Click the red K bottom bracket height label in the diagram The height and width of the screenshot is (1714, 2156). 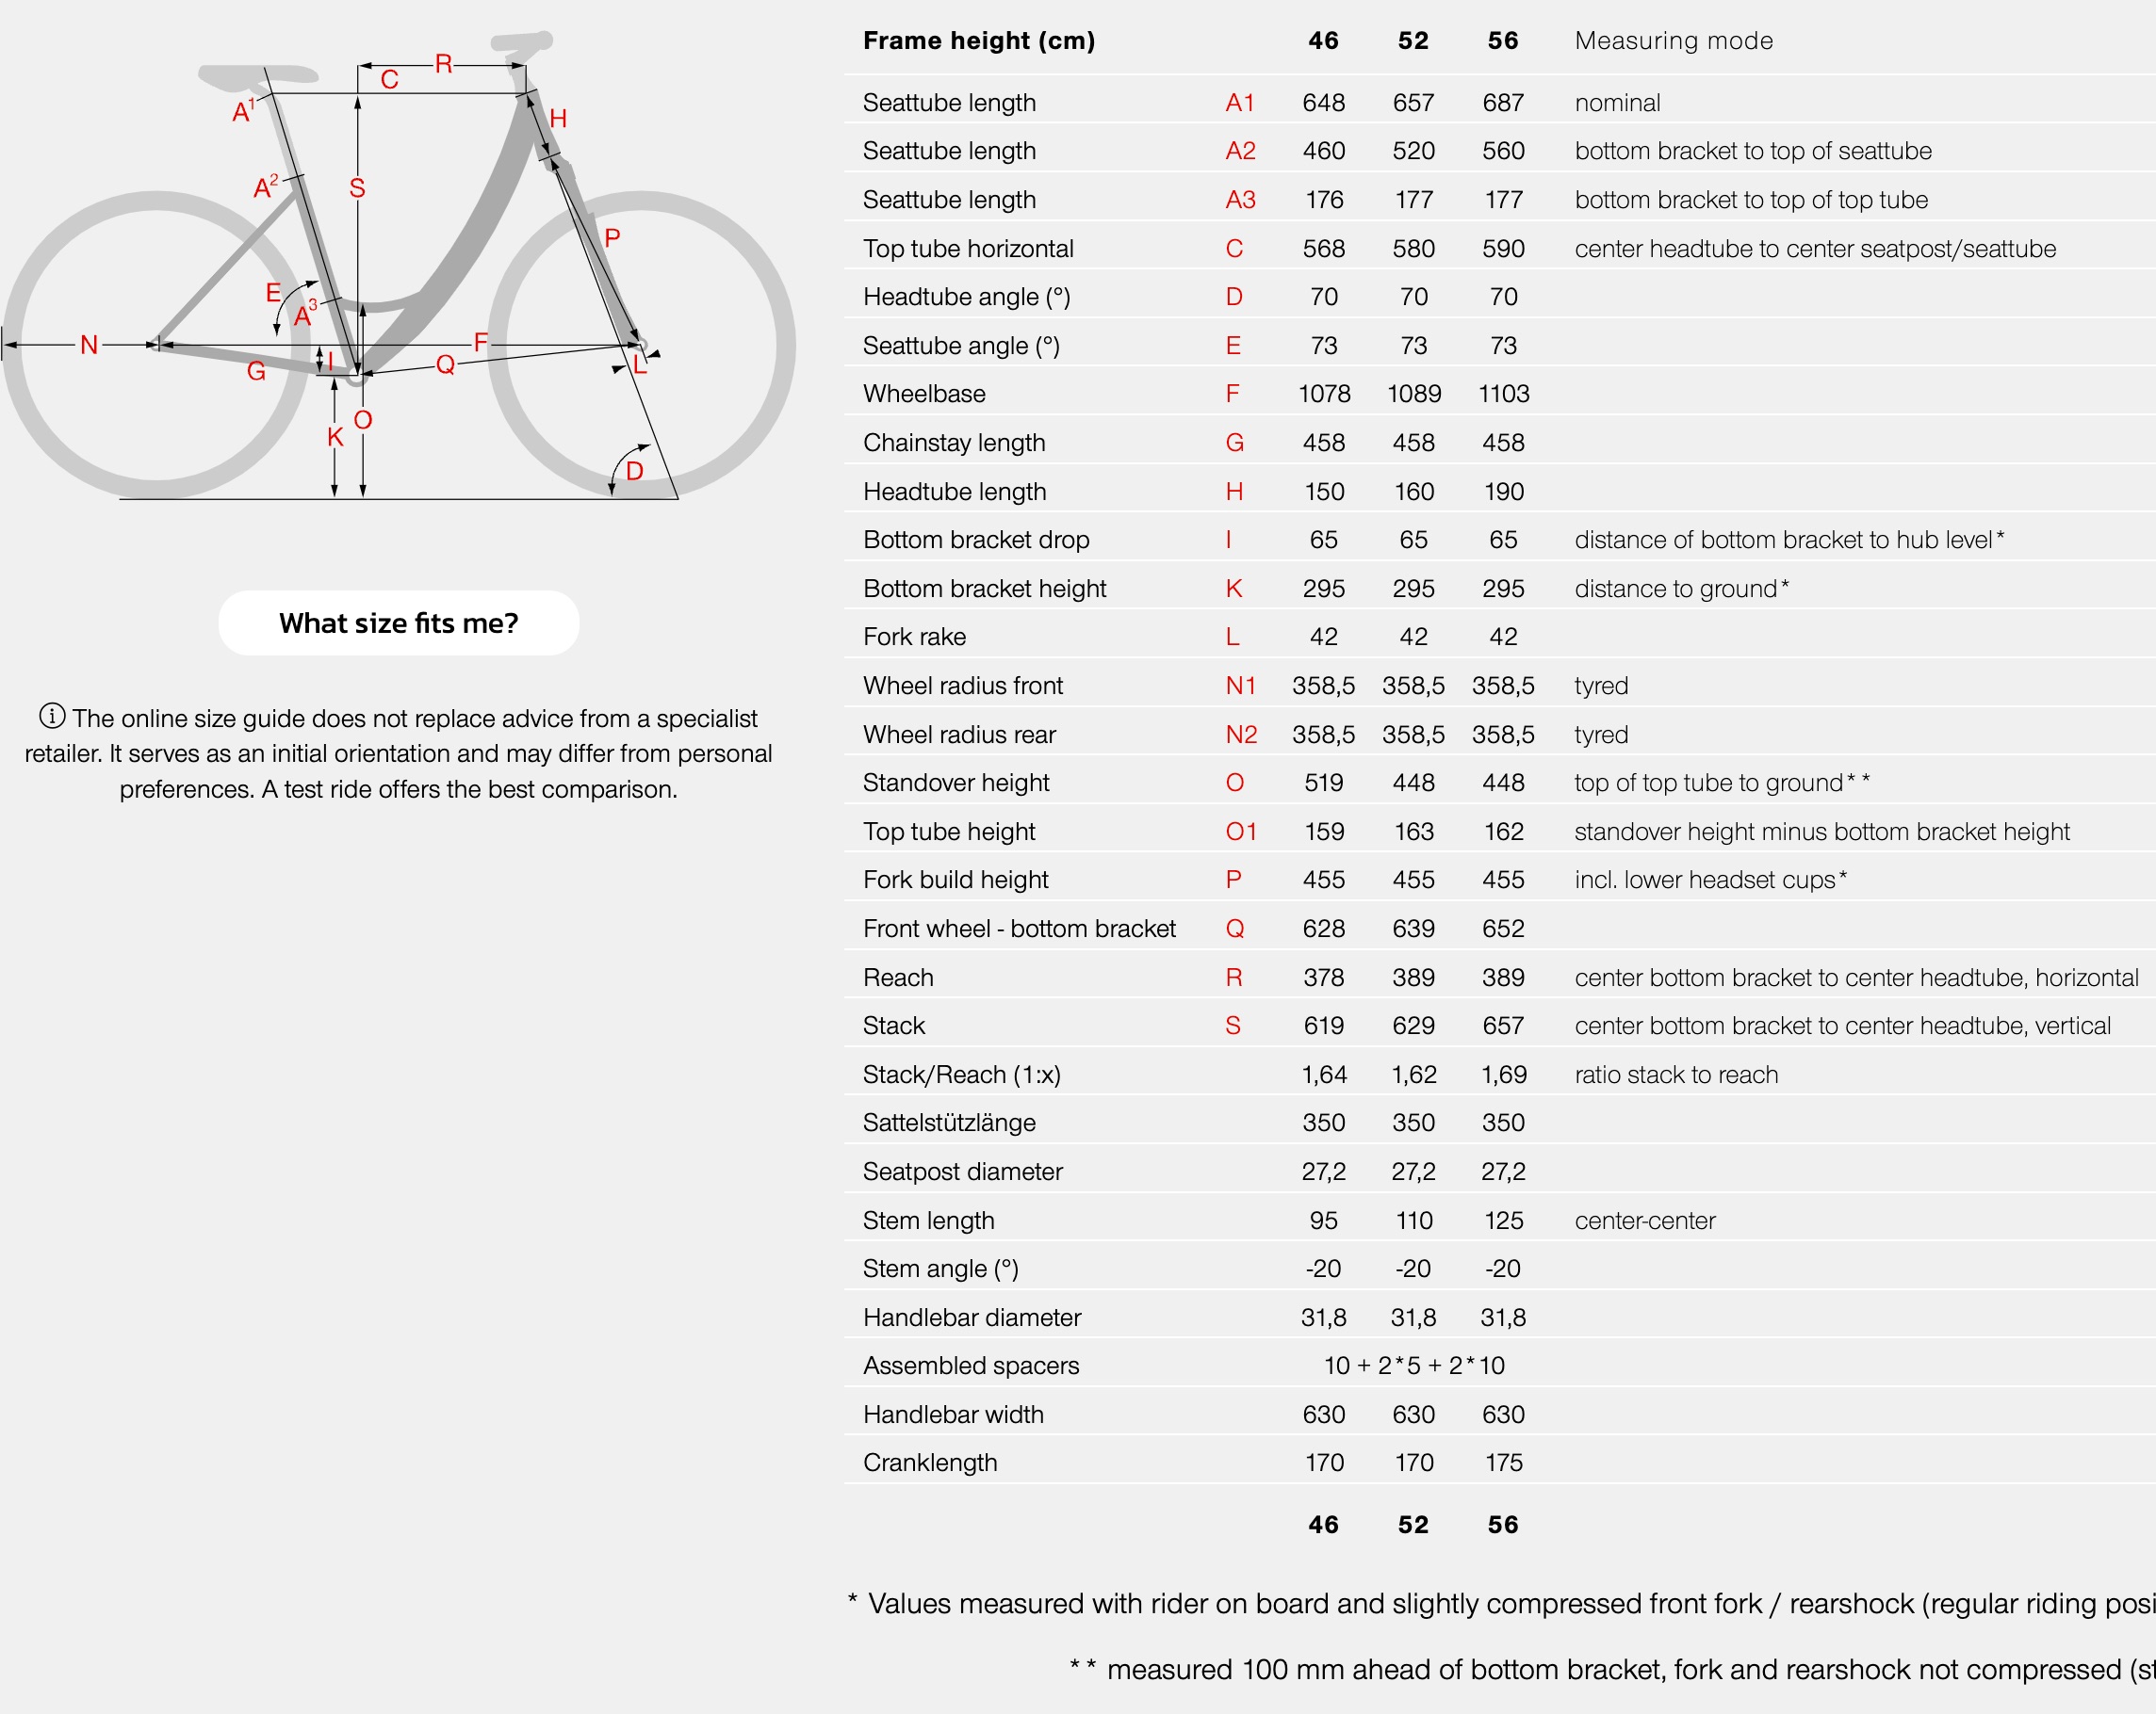click(x=335, y=437)
